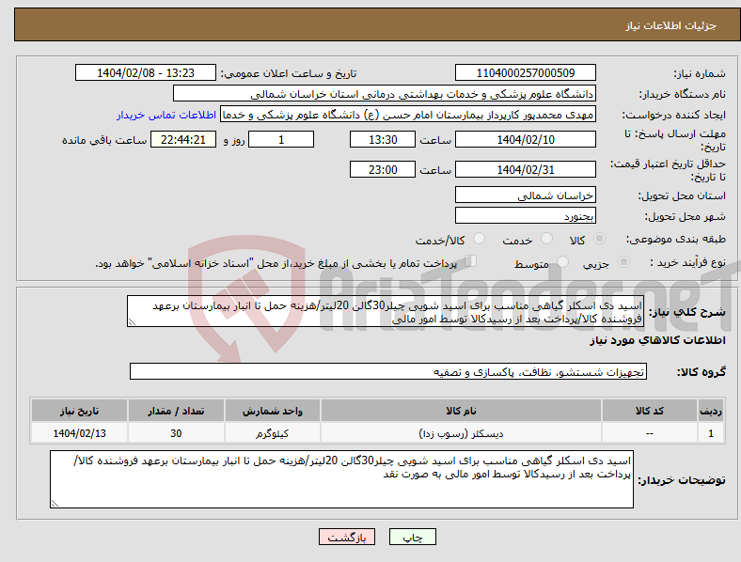The image size is (741, 562).
Task: Click the بازگشت back button
Action: [x=347, y=537]
